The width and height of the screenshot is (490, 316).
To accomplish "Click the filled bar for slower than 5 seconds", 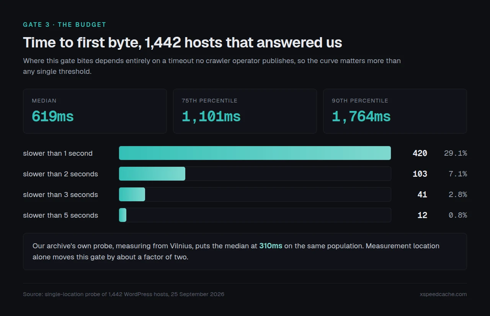I will [x=122, y=215].
